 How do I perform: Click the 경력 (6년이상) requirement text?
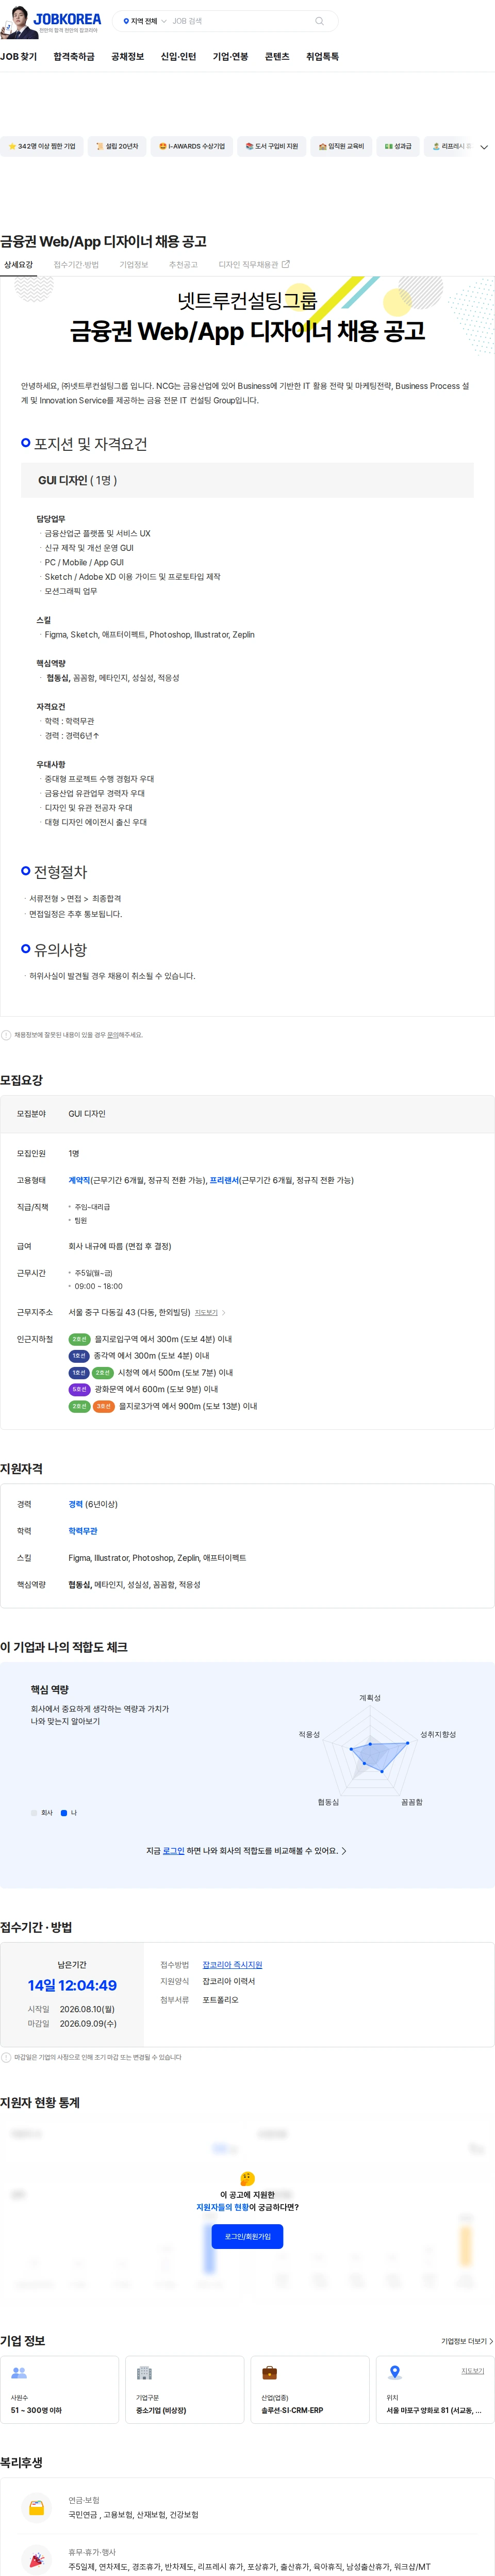click(x=93, y=1504)
